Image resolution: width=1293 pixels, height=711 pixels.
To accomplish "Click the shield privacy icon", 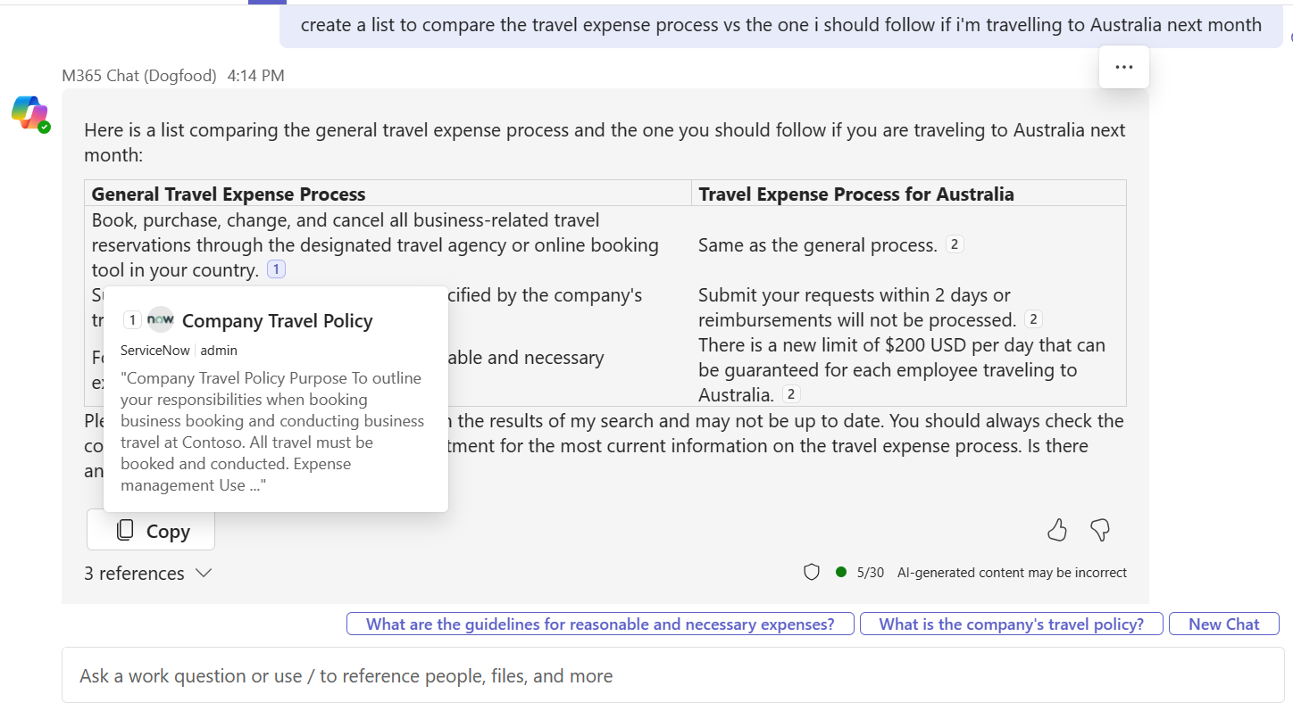I will pos(812,572).
